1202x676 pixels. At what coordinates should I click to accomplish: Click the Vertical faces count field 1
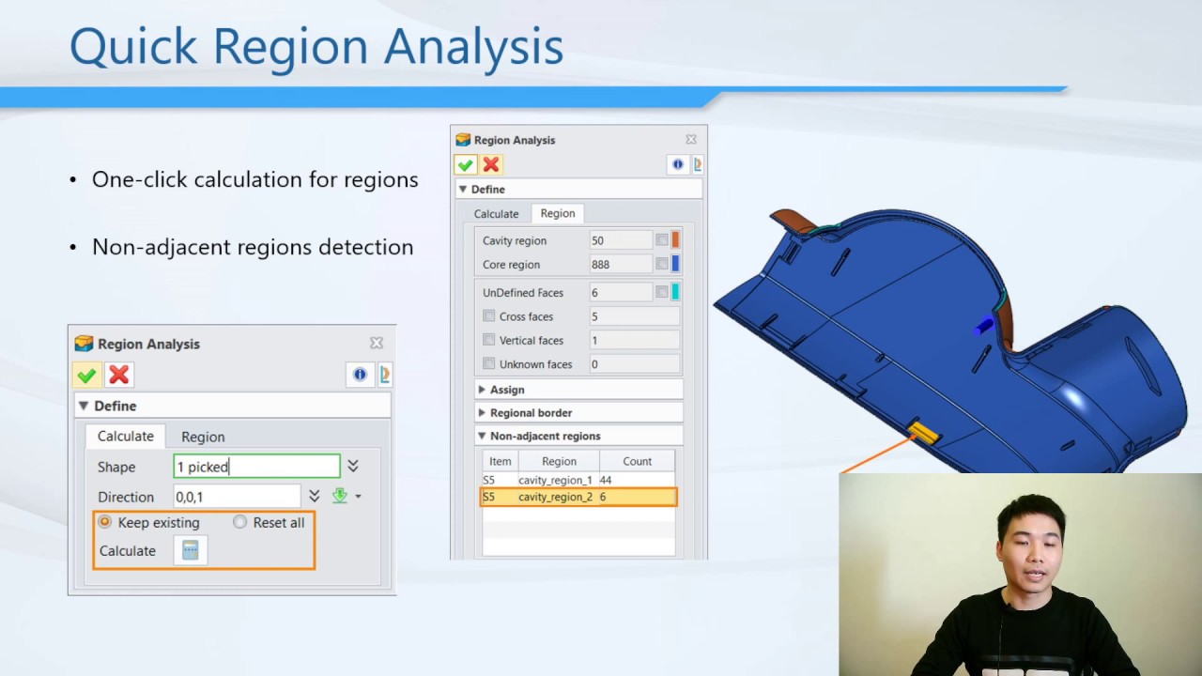pyautogui.click(x=634, y=340)
